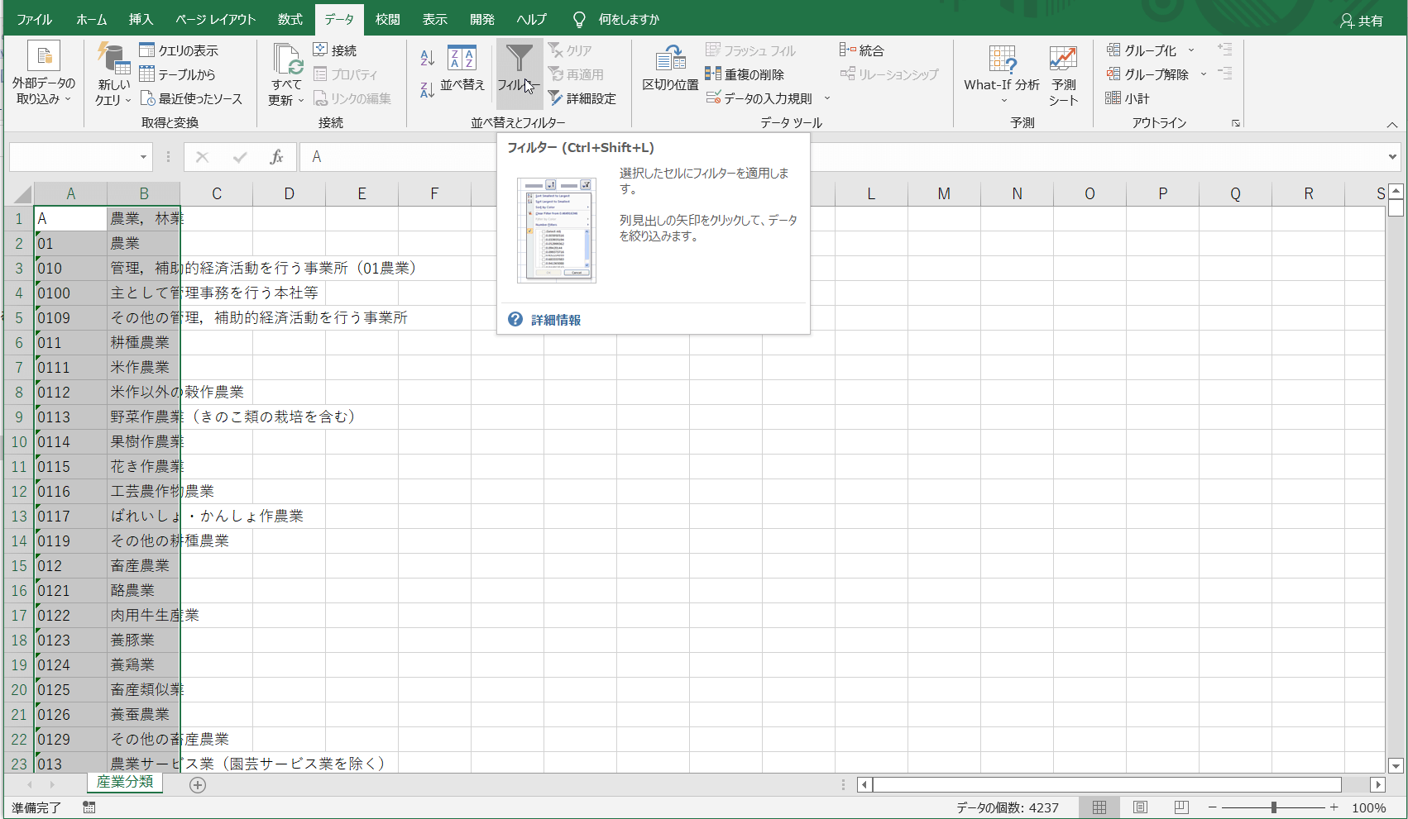This screenshot has height=819, width=1408.
Task: Click Relationships (リレーションシップ)
Action: [889, 74]
